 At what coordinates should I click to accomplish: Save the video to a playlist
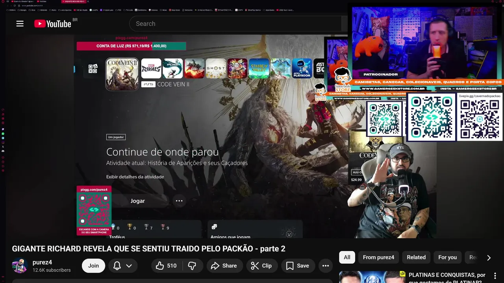[x=297, y=266]
